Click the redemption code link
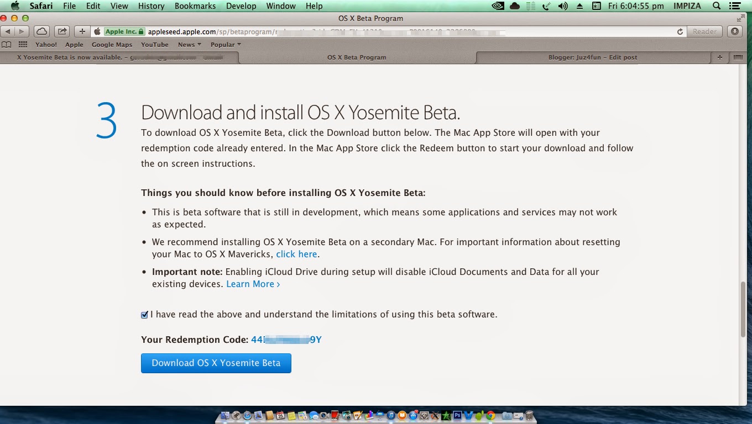The height and width of the screenshot is (424, 752). tap(286, 340)
